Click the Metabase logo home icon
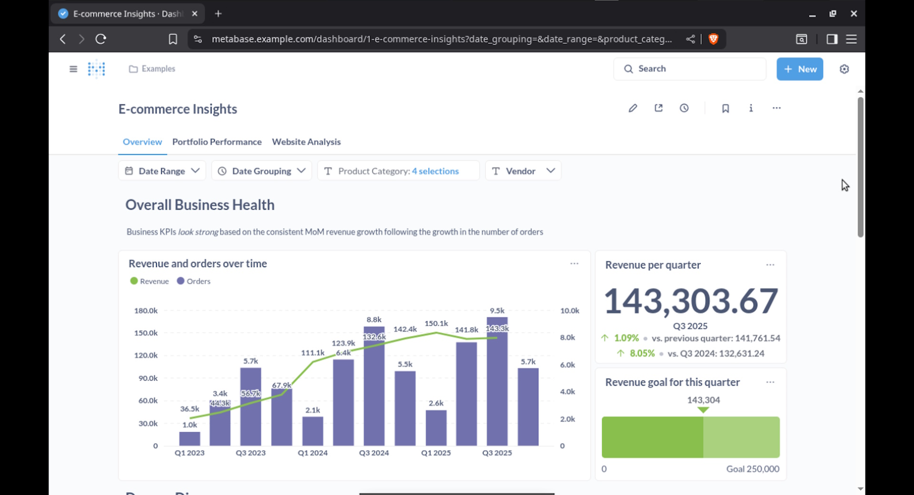Screen dimensions: 914x495 point(97,69)
